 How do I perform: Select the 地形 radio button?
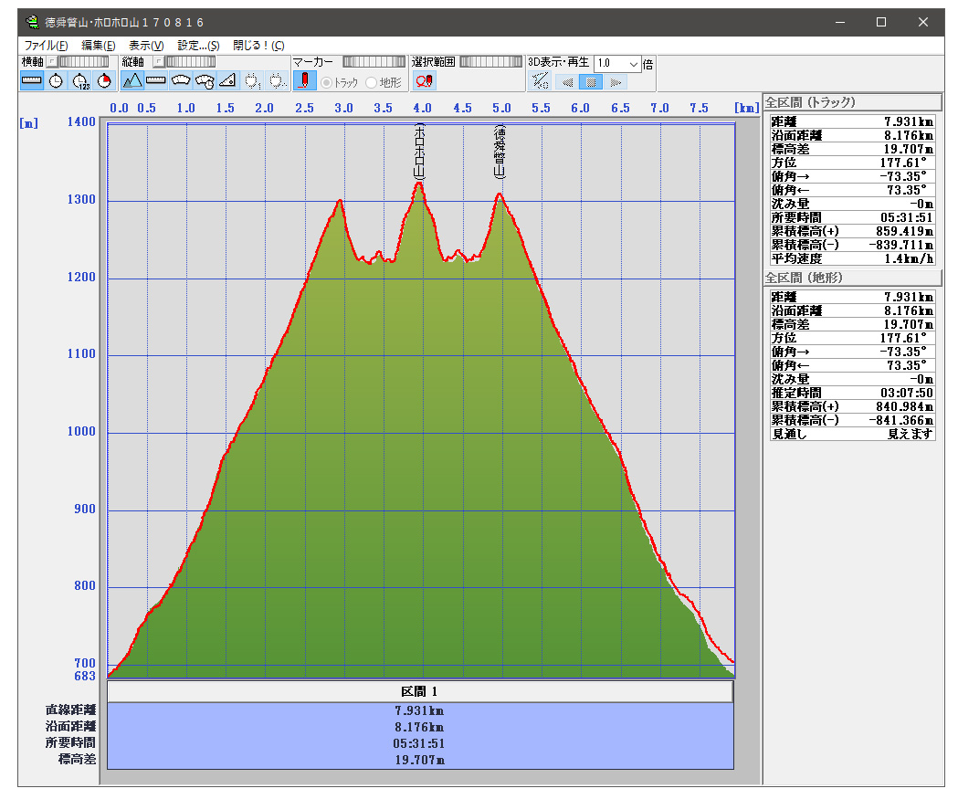[x=371, y=82]
